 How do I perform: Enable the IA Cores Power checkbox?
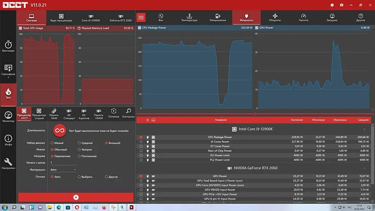click(141, 142)
